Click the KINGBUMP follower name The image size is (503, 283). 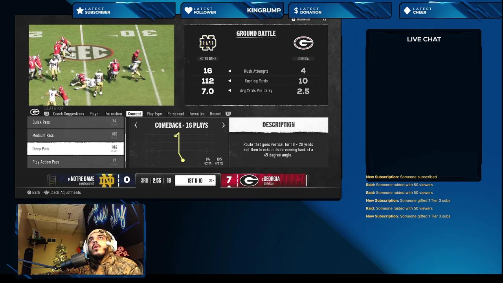[x=264, y=10]
